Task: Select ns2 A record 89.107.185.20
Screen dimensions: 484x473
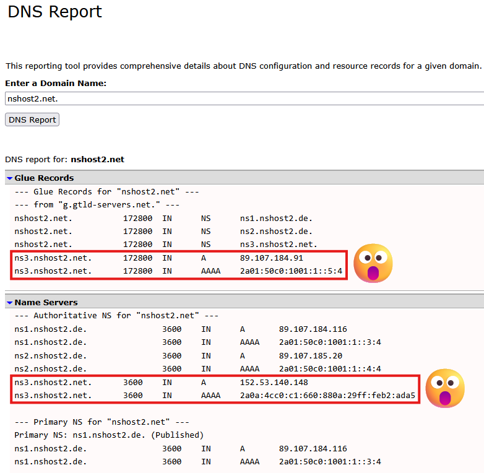Action: (x=311, y=355)
